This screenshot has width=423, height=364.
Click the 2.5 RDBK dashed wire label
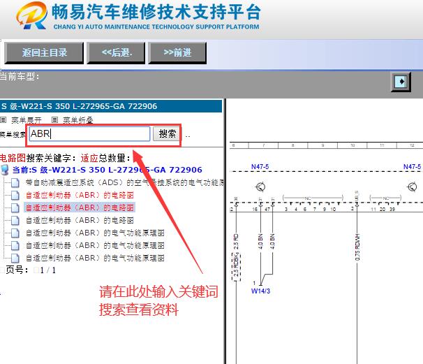pos(236,265)
